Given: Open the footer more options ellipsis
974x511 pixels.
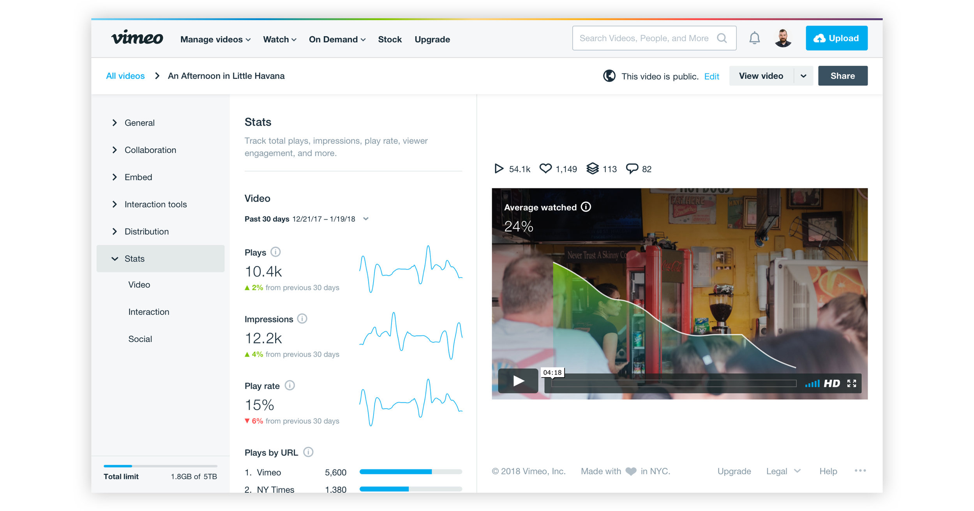Looking at the screenshot, I should pyautogui.click(x=860, y=471).
